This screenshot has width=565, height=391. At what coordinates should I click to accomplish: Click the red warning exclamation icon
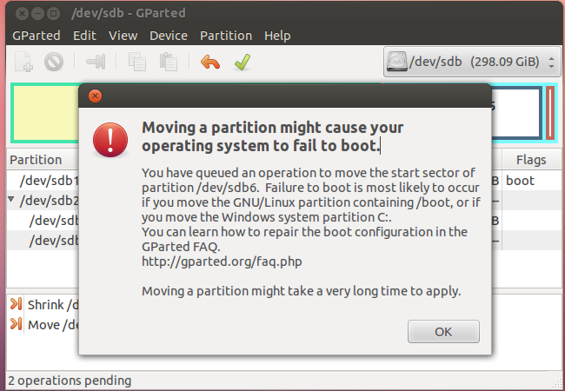click(x=110, y=140)
